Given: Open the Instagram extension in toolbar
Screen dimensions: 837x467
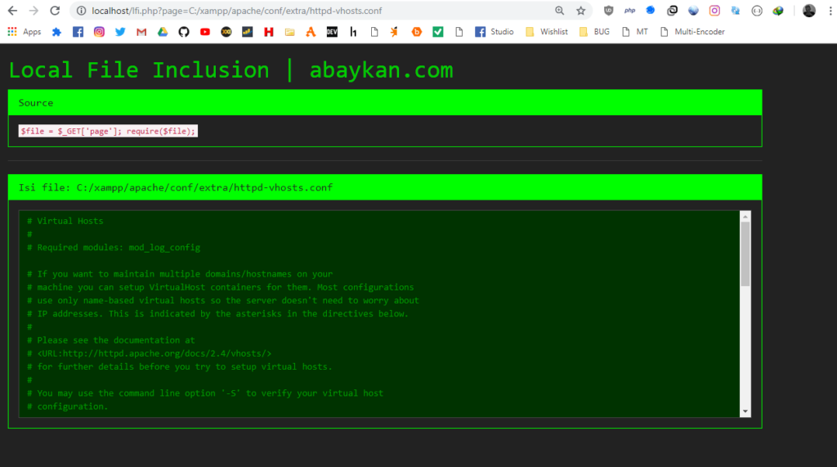Looking at the screenshot, I should 714,11.
